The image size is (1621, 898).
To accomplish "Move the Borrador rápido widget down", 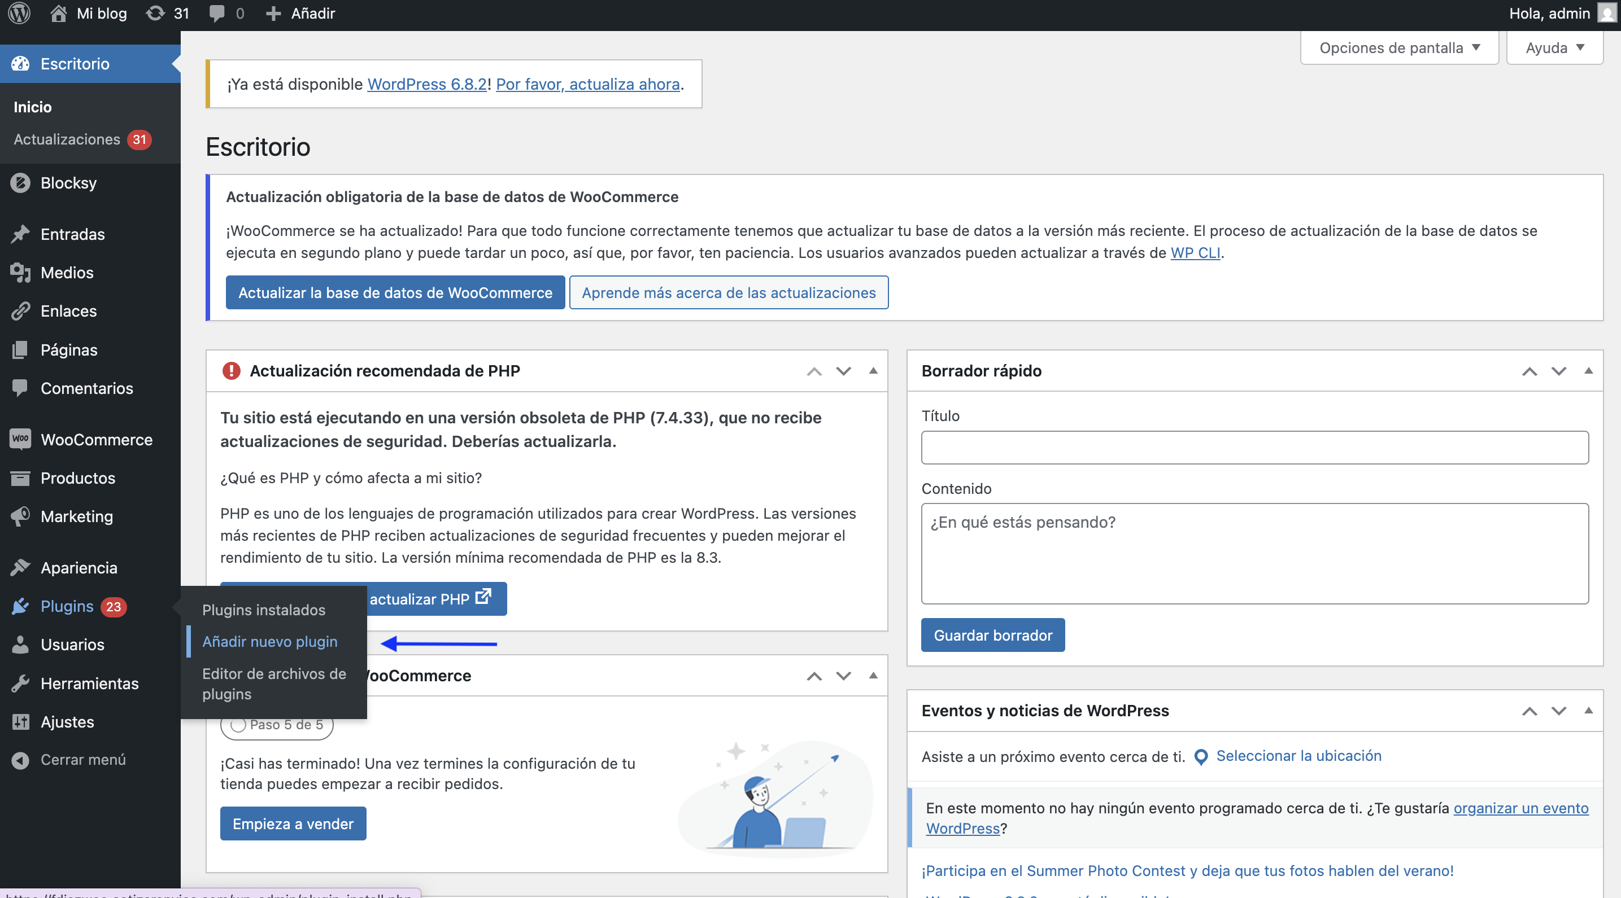I will point(1559,371).
